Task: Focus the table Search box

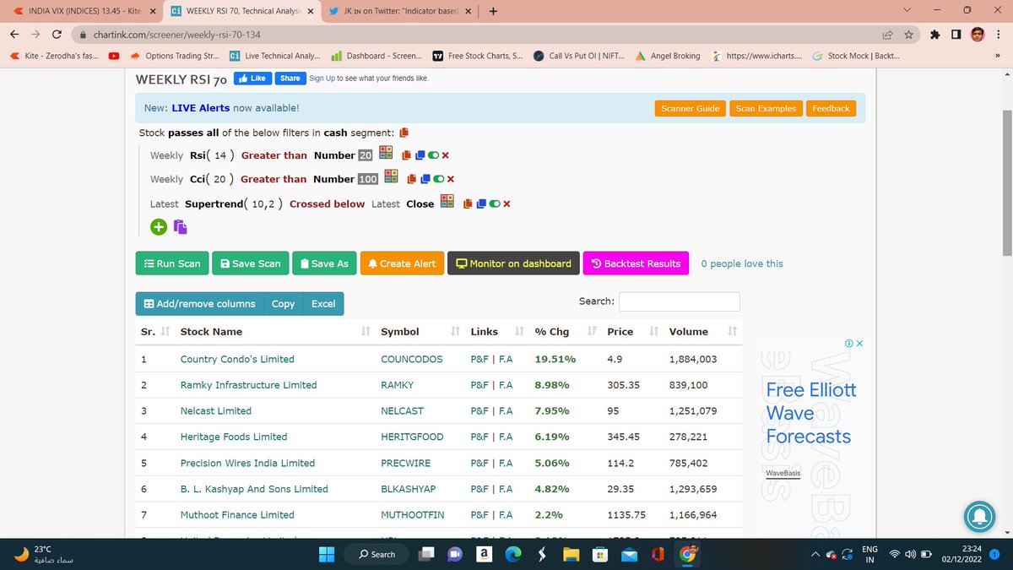Action: tap(680, 301)
